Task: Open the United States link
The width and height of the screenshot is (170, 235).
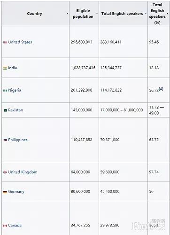Action: (x=20, y=42)
